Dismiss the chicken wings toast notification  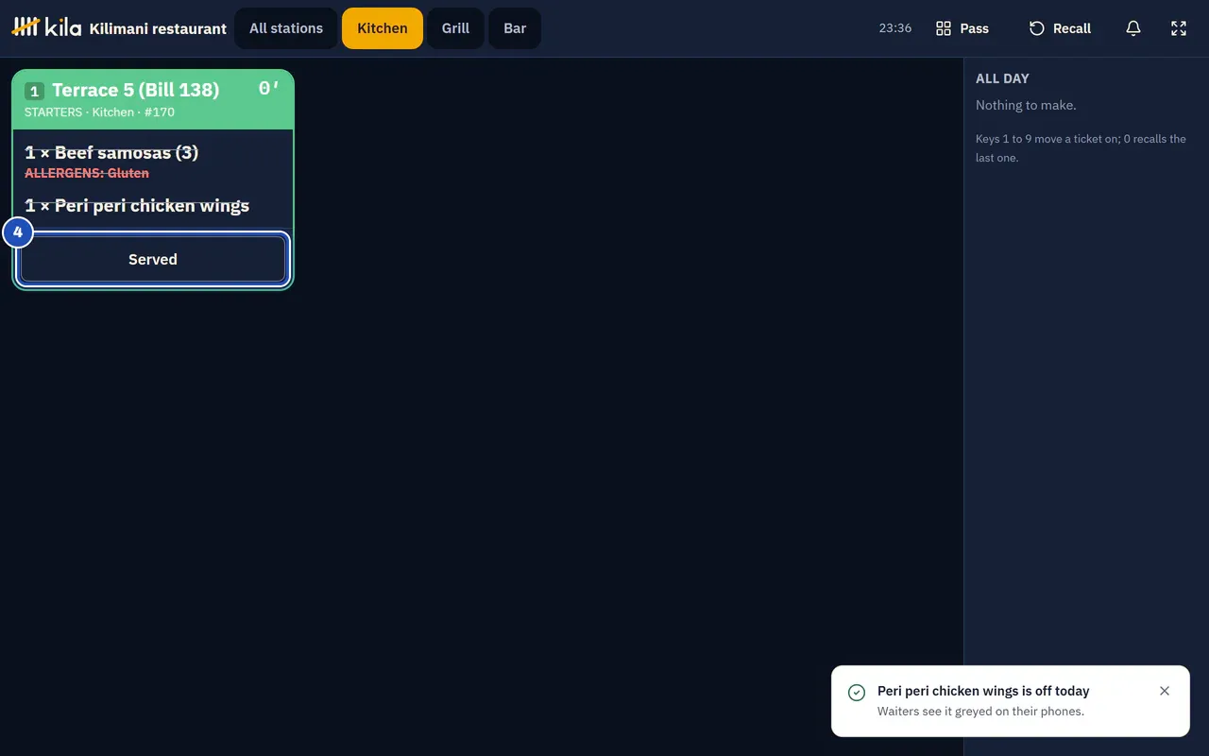pyautogui.click(x=1165, y=691)
